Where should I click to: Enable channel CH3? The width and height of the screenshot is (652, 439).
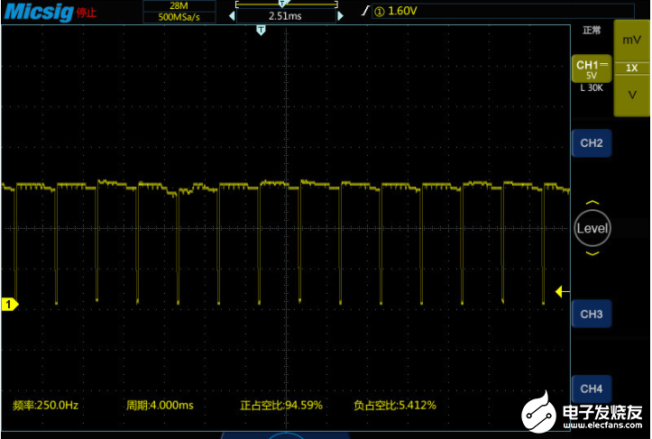click(592, 314)
